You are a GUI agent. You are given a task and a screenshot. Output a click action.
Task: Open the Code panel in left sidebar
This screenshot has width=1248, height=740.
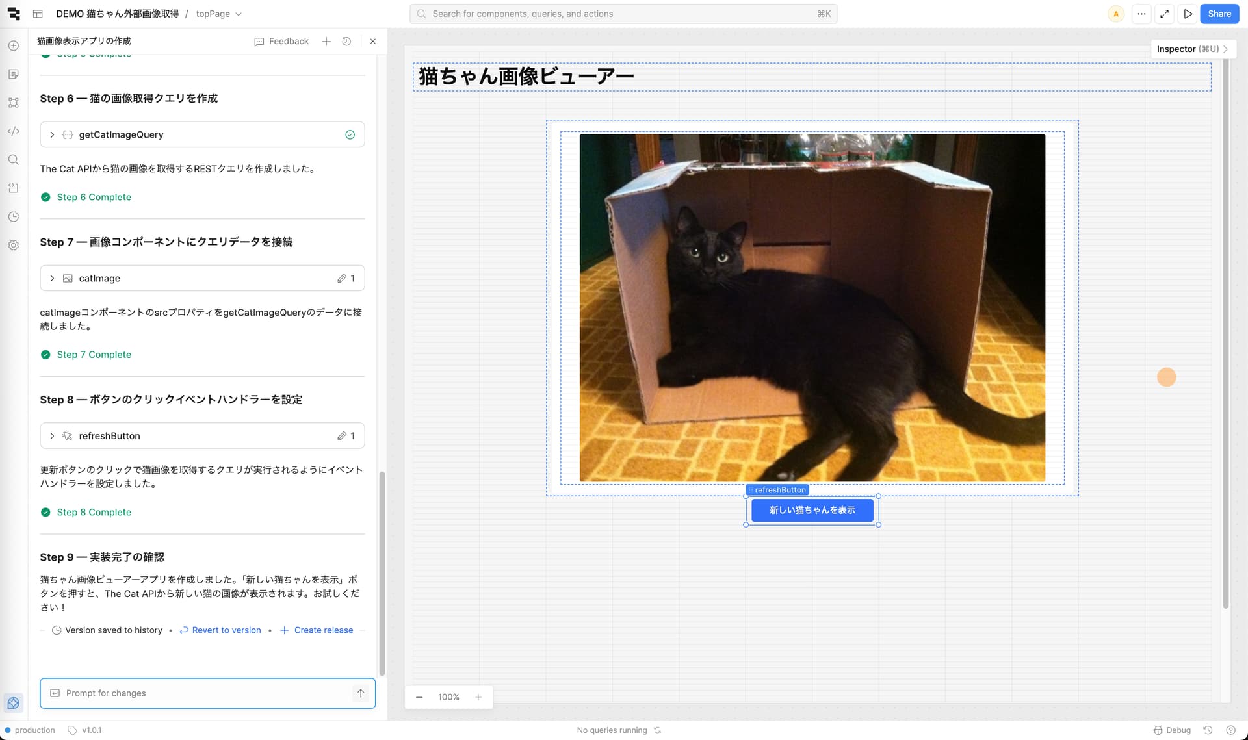coord(14,131)
